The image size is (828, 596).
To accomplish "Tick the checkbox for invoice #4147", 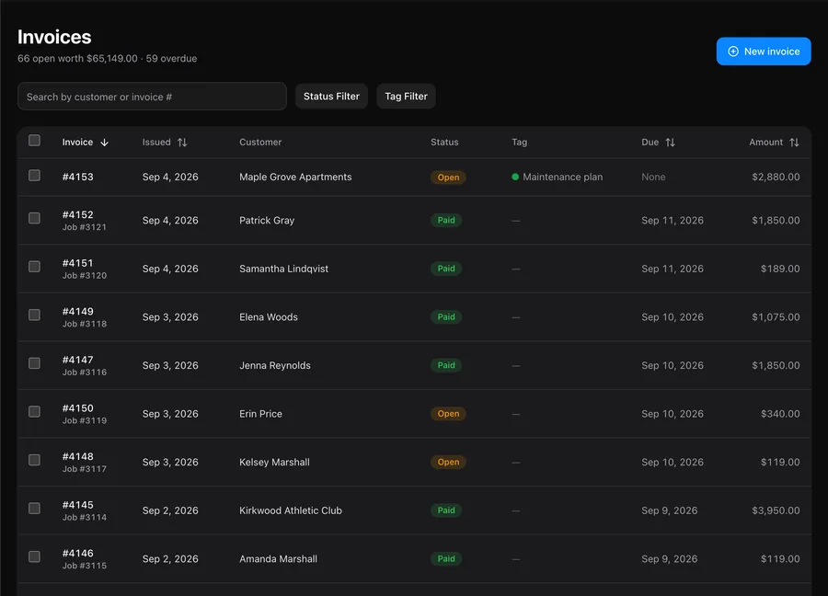I will (x=34, y=363).
